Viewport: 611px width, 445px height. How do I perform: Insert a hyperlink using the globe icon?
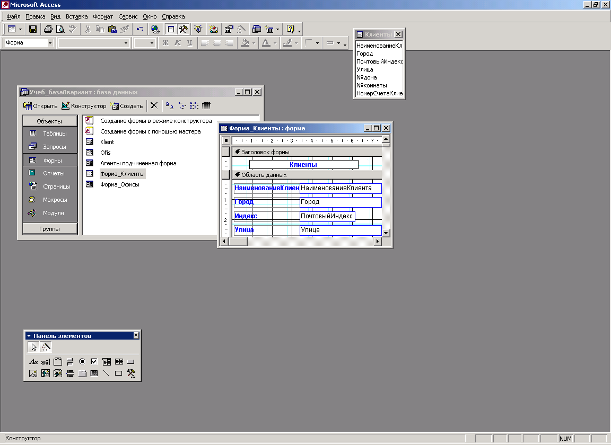pyautogui.click(x=155, y=29)
